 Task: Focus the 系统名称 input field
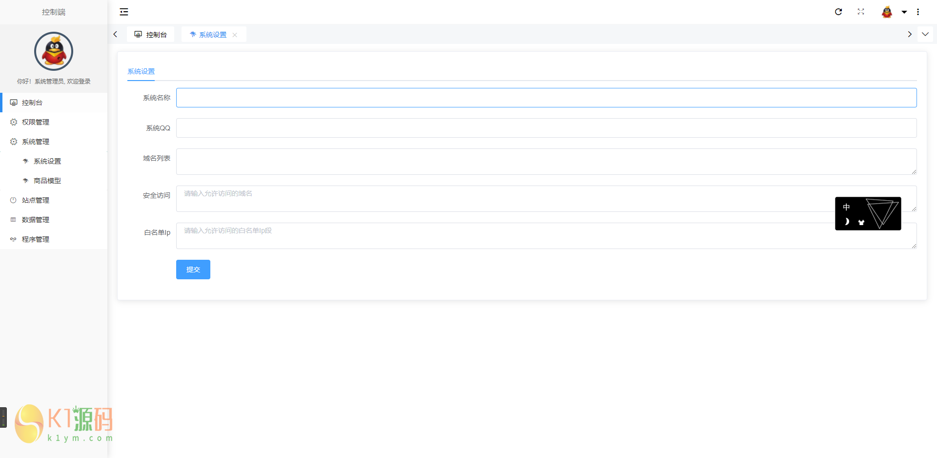[x=546, y=98]
